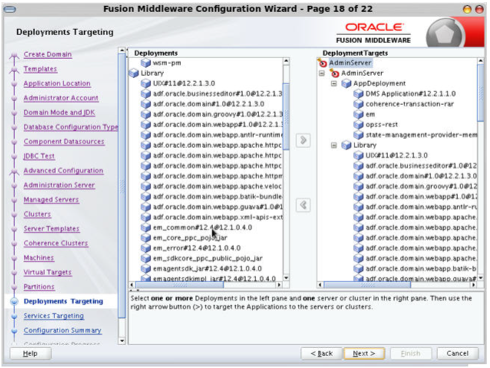Click the UIX#11@12.2.1.3.0 icon in DeploymentTargets
This screenshot has height=368, width=490.
tap(358, 155)
